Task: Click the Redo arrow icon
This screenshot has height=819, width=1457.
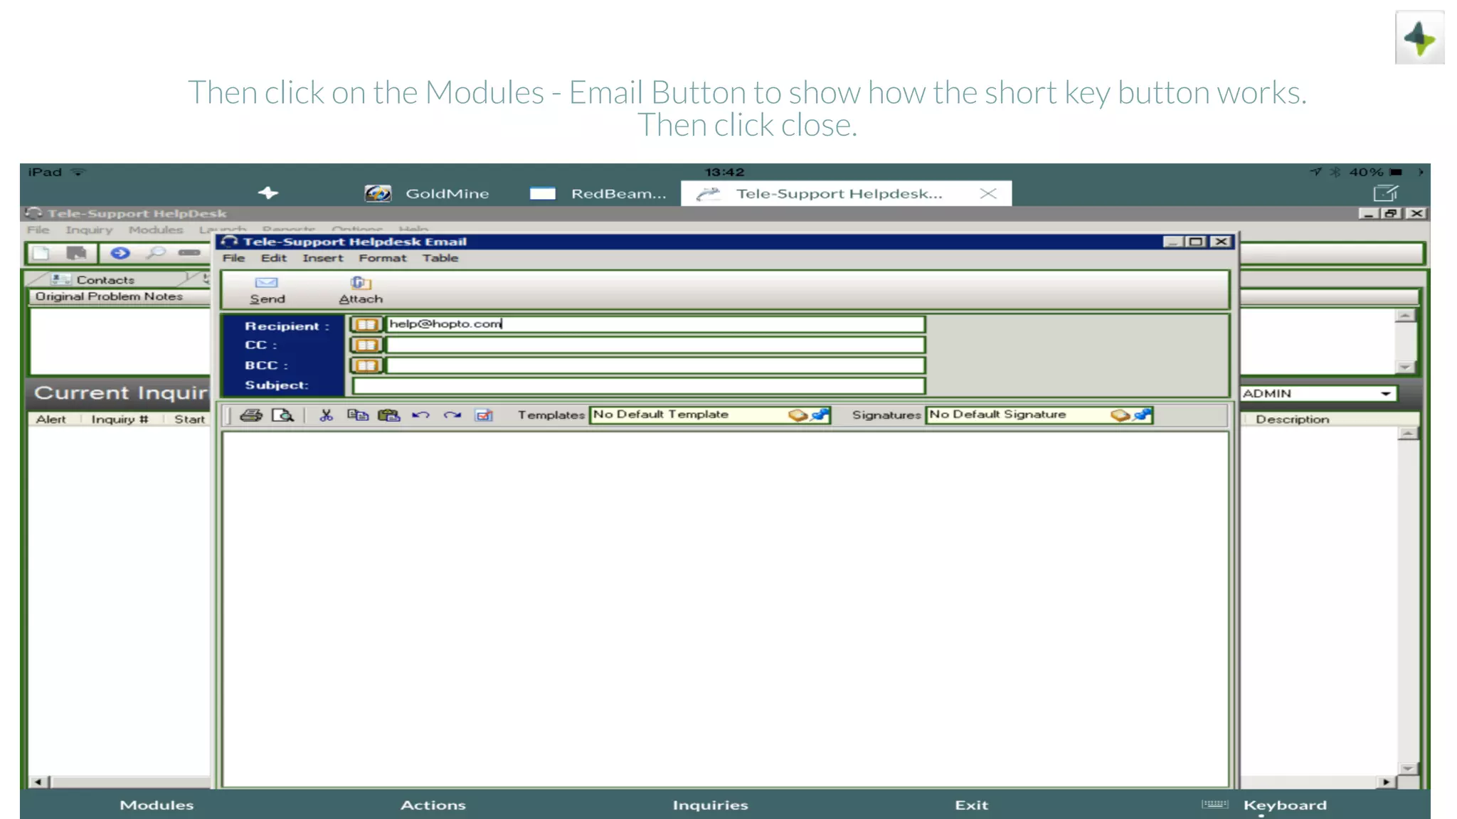Action: pos(452,415)
